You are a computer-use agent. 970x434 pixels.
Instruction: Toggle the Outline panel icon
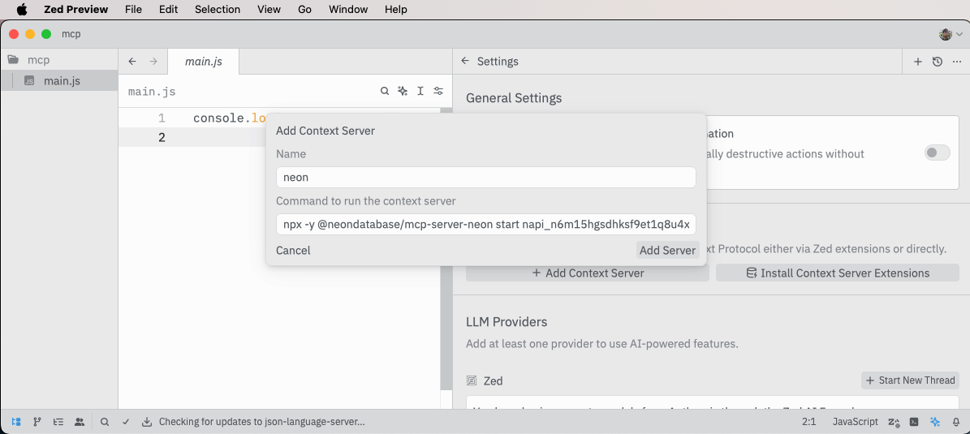click(x=58, y=422)
